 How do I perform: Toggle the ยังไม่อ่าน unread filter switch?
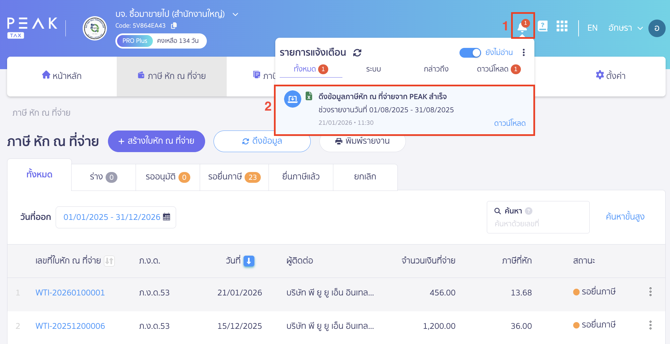point(470,53)
